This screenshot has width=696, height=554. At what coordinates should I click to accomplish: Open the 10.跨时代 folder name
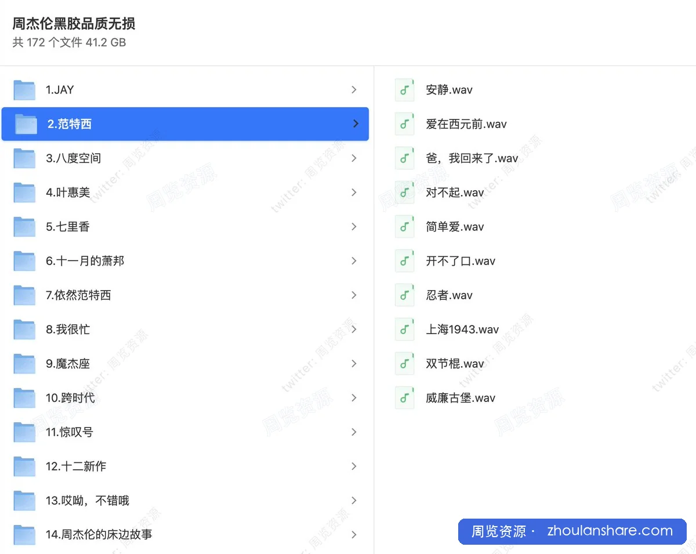coord(70,398)
